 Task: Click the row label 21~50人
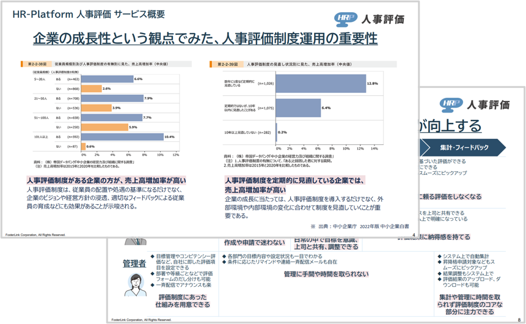[40, 98]
